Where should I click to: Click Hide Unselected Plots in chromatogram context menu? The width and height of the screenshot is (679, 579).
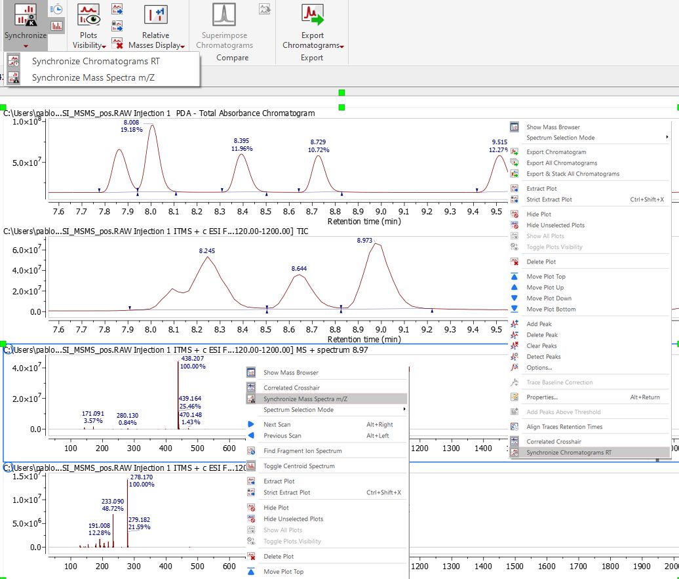click(589, 225)
